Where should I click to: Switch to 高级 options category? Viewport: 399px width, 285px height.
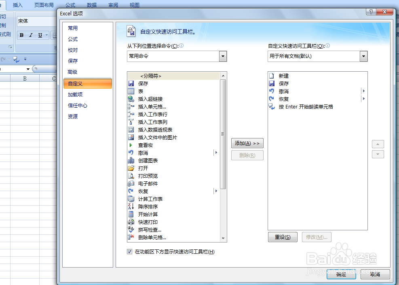72,72
